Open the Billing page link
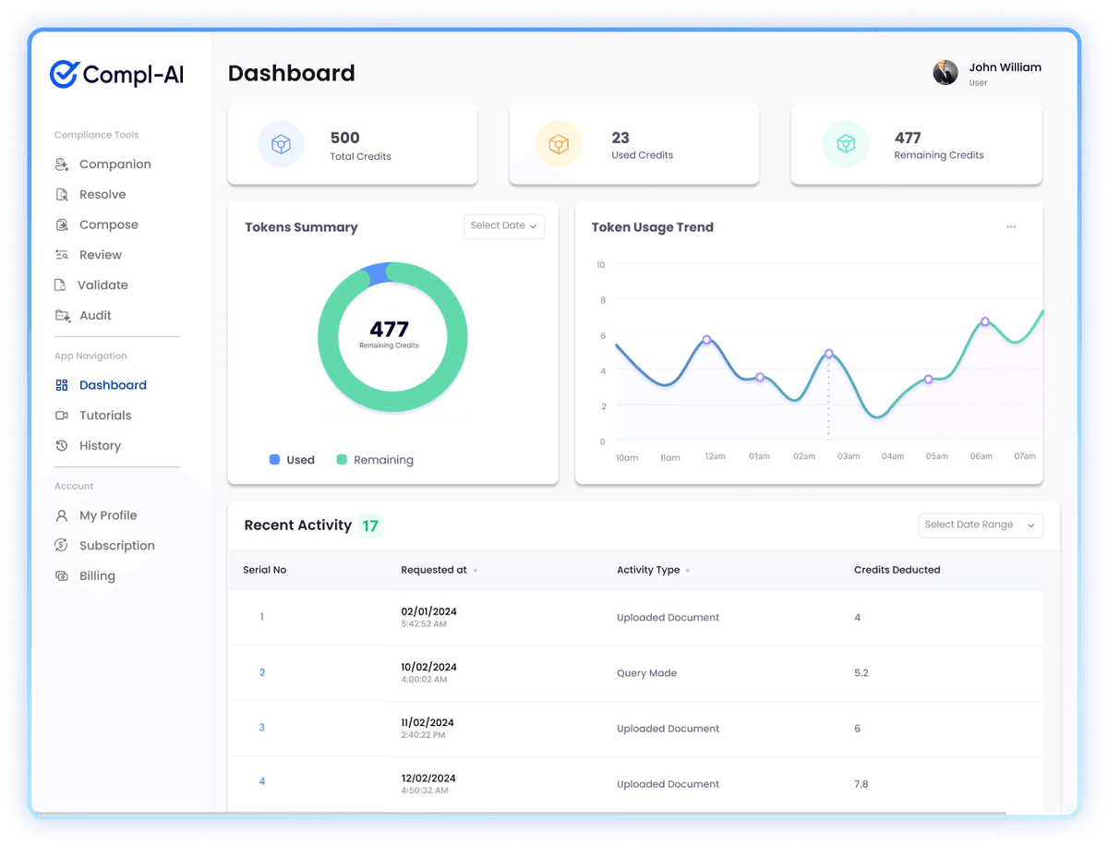This screenshot has height=846, width=1108. [97, 576]
